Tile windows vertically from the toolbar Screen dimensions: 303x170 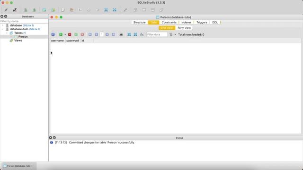point(152,10)
